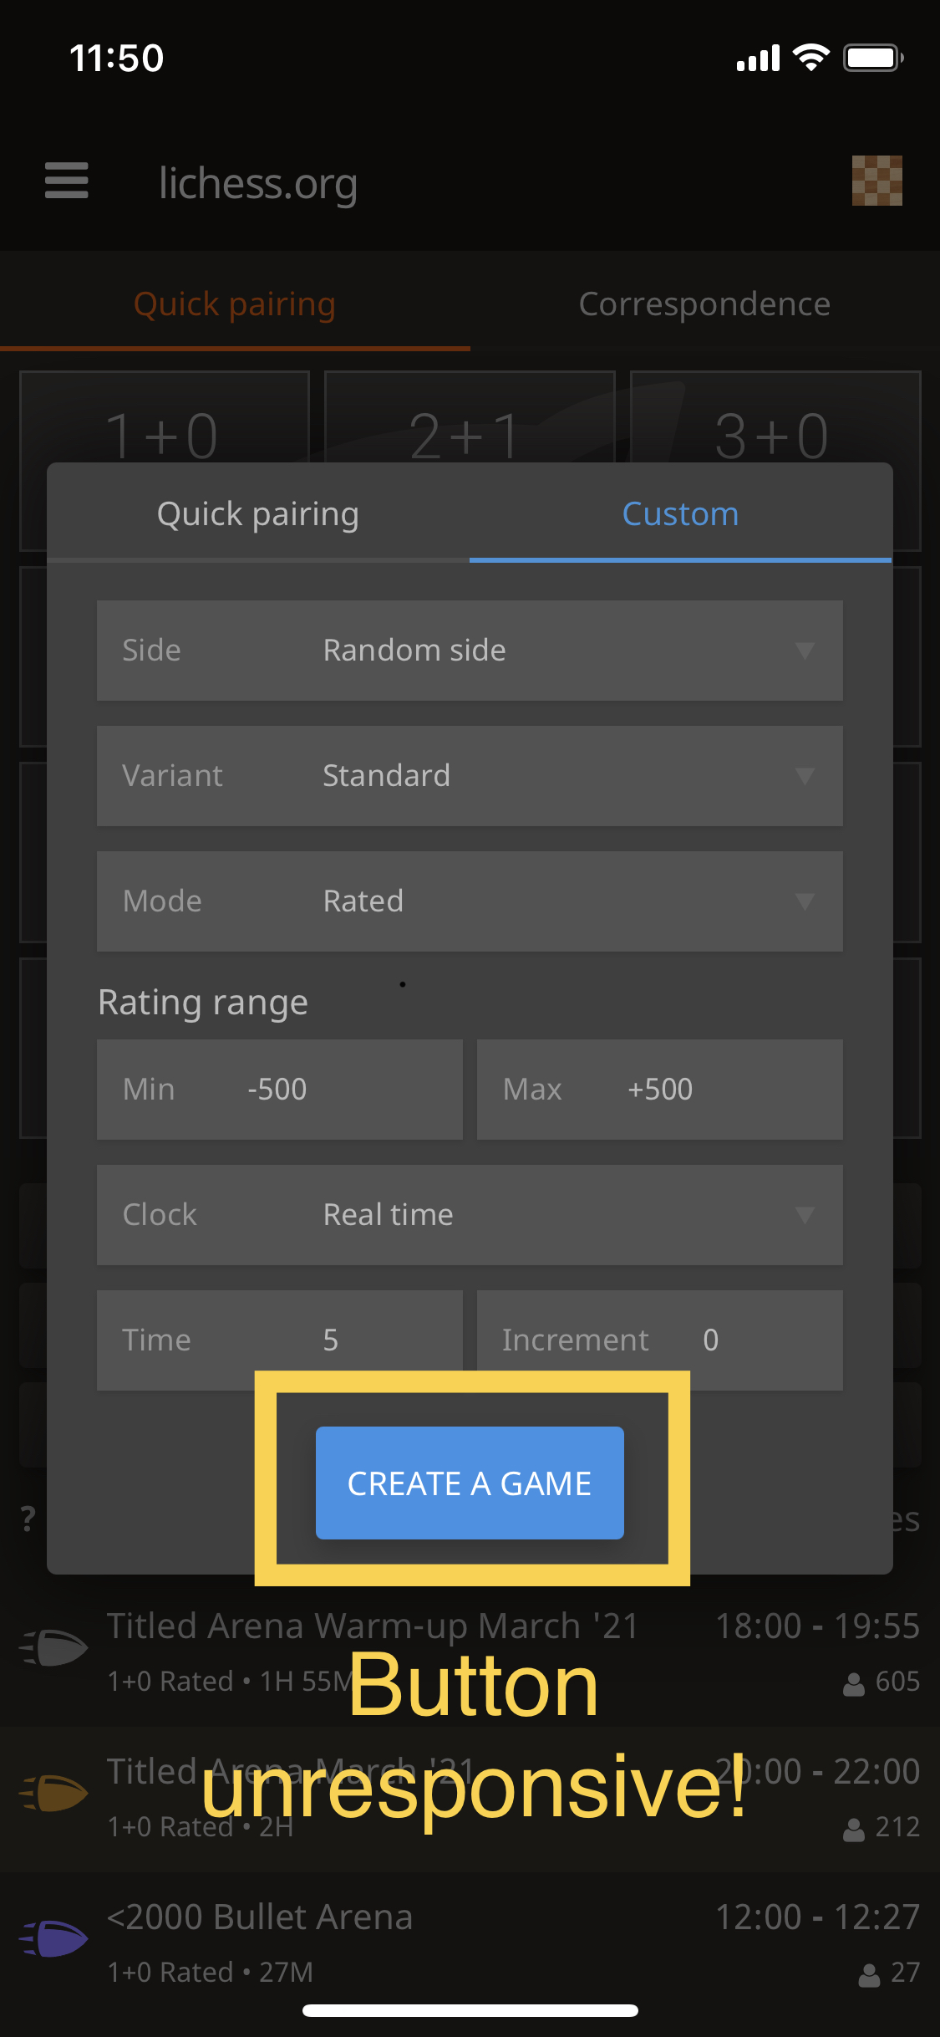Open the chessboard profile icon
Image resolution: width=940 pixels, height=2037 pixels.
pos(877,181)
